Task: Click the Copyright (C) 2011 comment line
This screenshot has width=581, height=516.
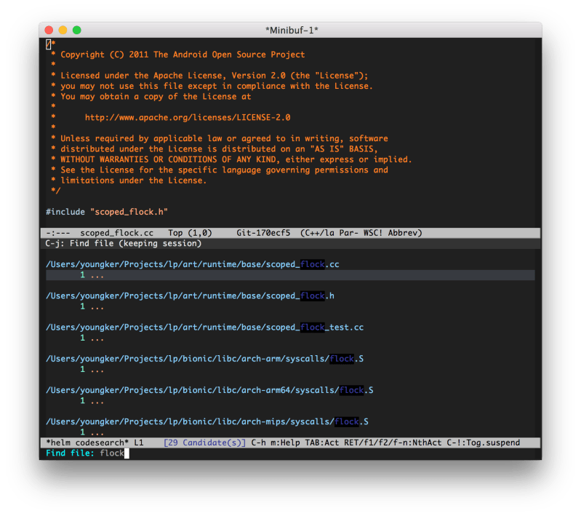Action: (178, 55)
